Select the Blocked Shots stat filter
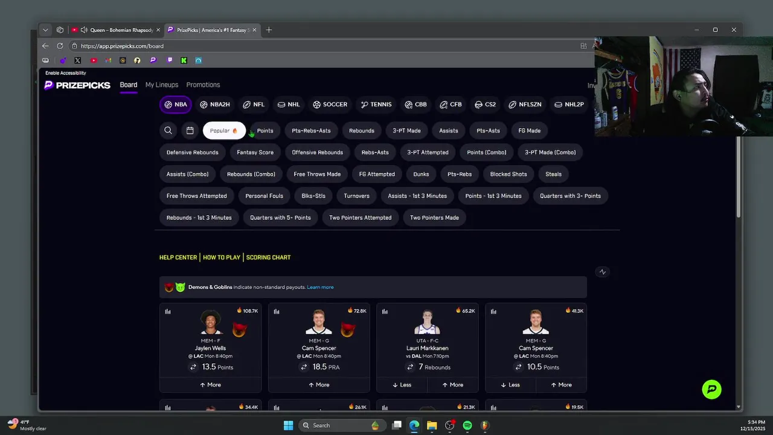This screenshot has height=435, width=773. [508, 174]
